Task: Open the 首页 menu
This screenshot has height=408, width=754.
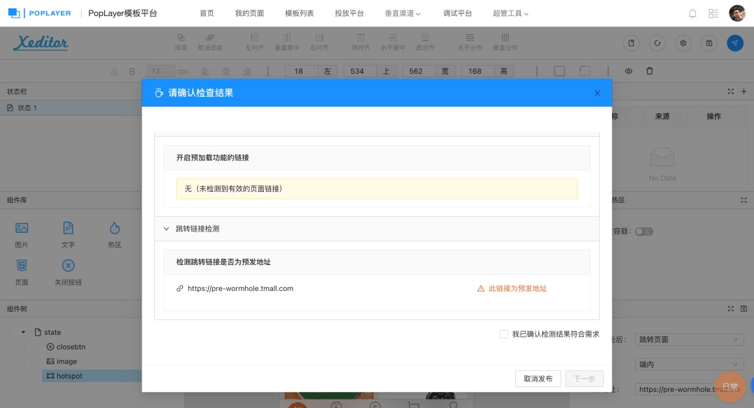Action: (x=207, y=13)
